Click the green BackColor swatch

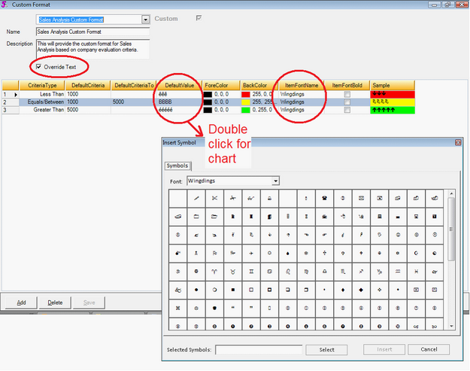246,110
